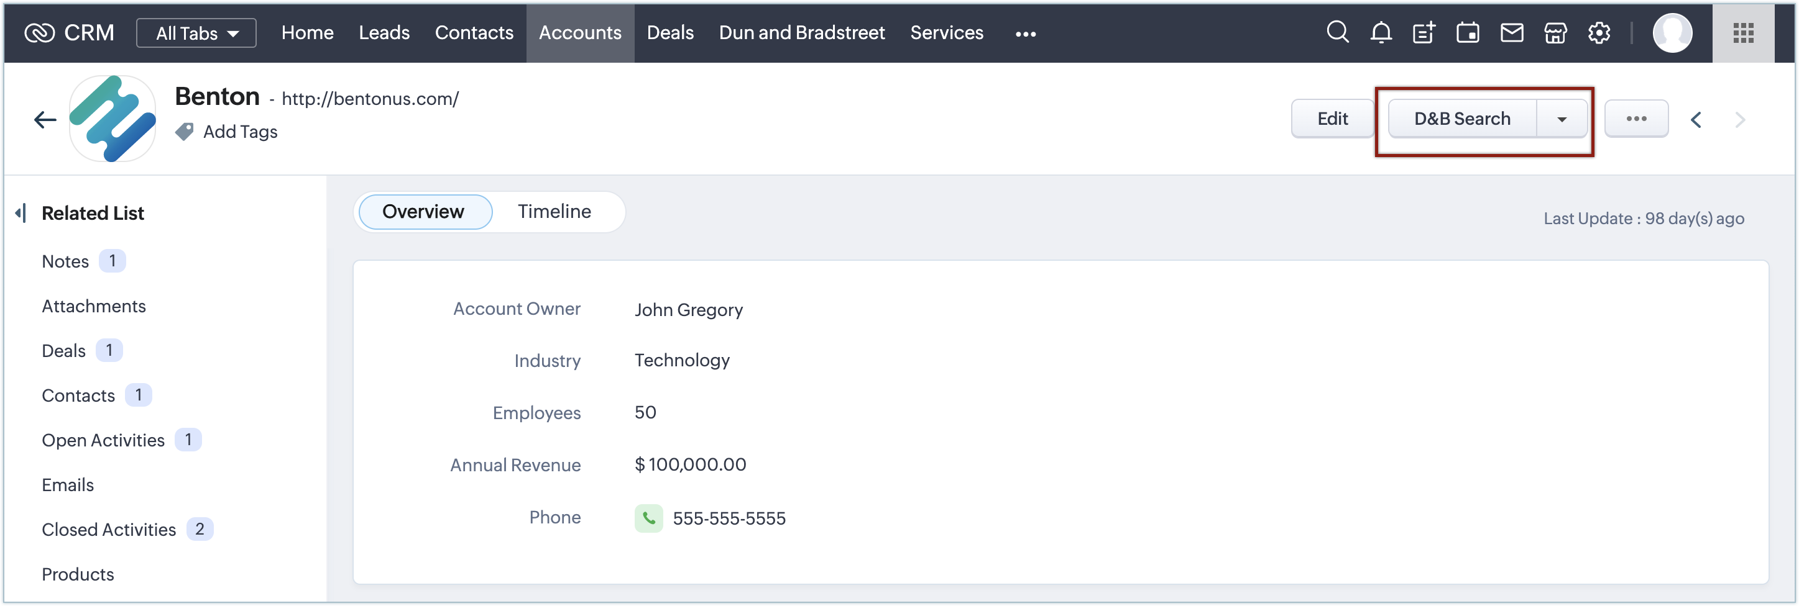Open the settings gear icon

coord(1599,33)
